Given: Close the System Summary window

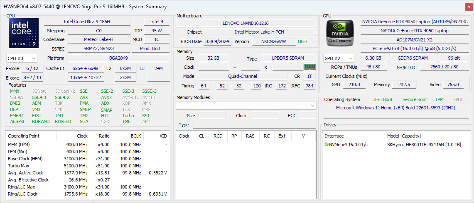Looking at the screenshot, I should [468, 7].
